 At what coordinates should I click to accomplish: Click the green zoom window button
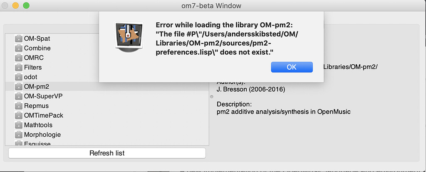(x=26, y=6)
